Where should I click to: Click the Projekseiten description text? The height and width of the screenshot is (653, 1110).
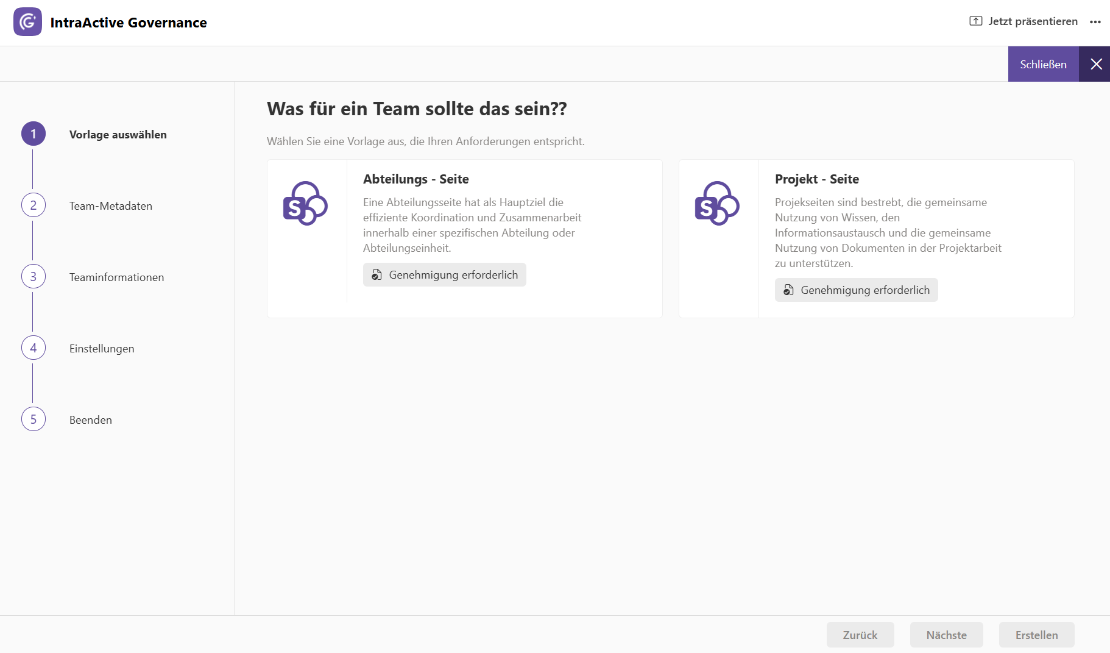[888, 233]
